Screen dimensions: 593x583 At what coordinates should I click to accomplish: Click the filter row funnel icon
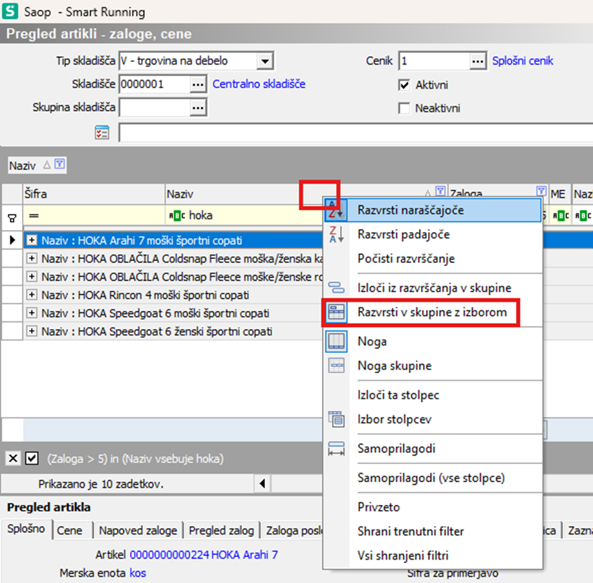pyautogui.click(x=12, y=218)
